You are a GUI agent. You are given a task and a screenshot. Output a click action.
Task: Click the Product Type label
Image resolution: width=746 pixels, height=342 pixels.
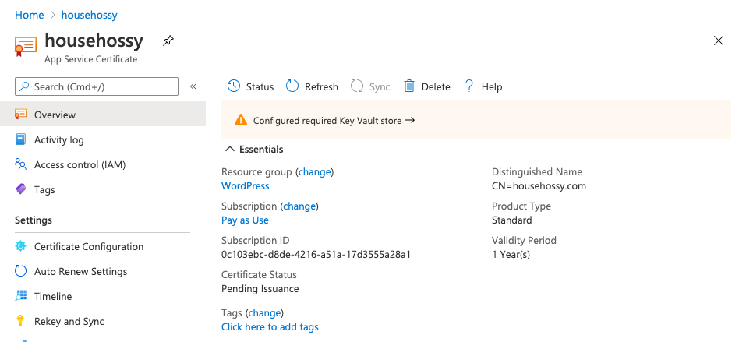point(521,206)
